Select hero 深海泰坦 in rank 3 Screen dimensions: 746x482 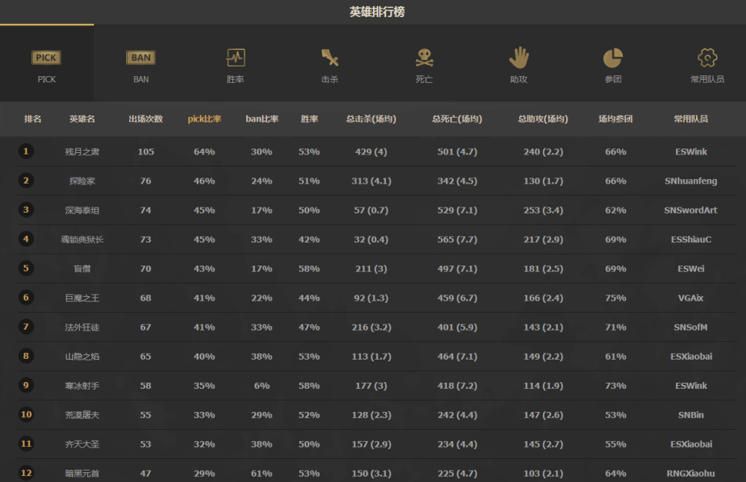pos(82,210)
